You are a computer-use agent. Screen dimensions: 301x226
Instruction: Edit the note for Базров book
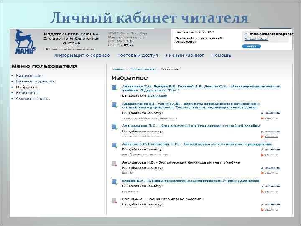270,186
